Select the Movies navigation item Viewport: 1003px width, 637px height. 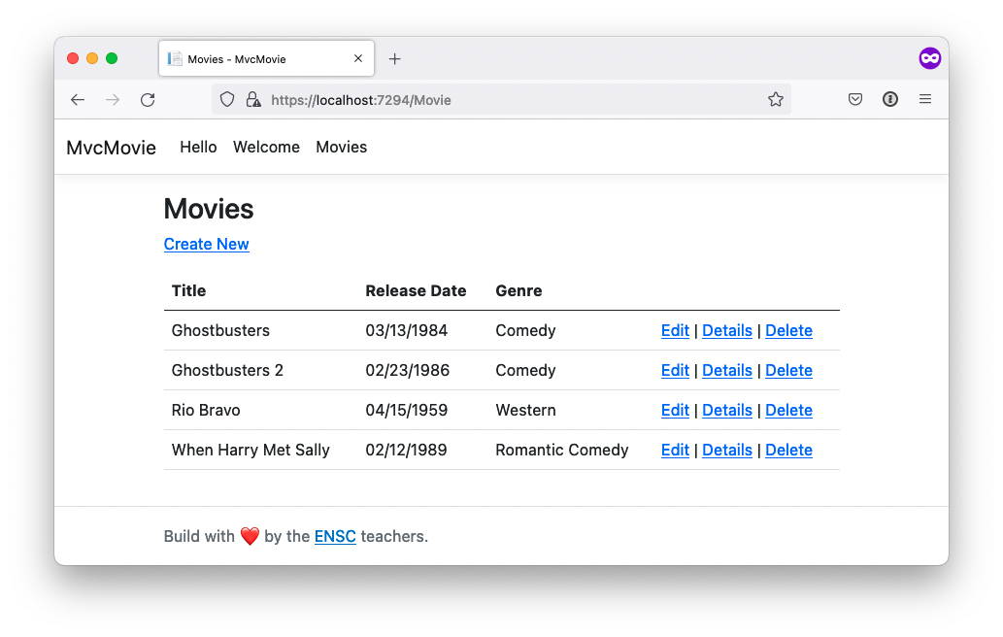(342, 147)
